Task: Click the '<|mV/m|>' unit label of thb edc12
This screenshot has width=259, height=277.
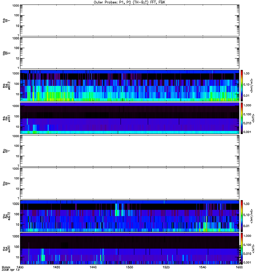Action: click(252, 86)
